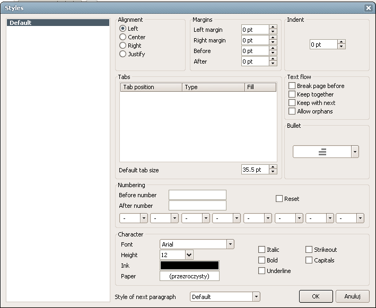Image resolution: width=376 pixels, height=308 pixels.
Task: Click the Paper color field (przezroczysty)
Action: 189,276
